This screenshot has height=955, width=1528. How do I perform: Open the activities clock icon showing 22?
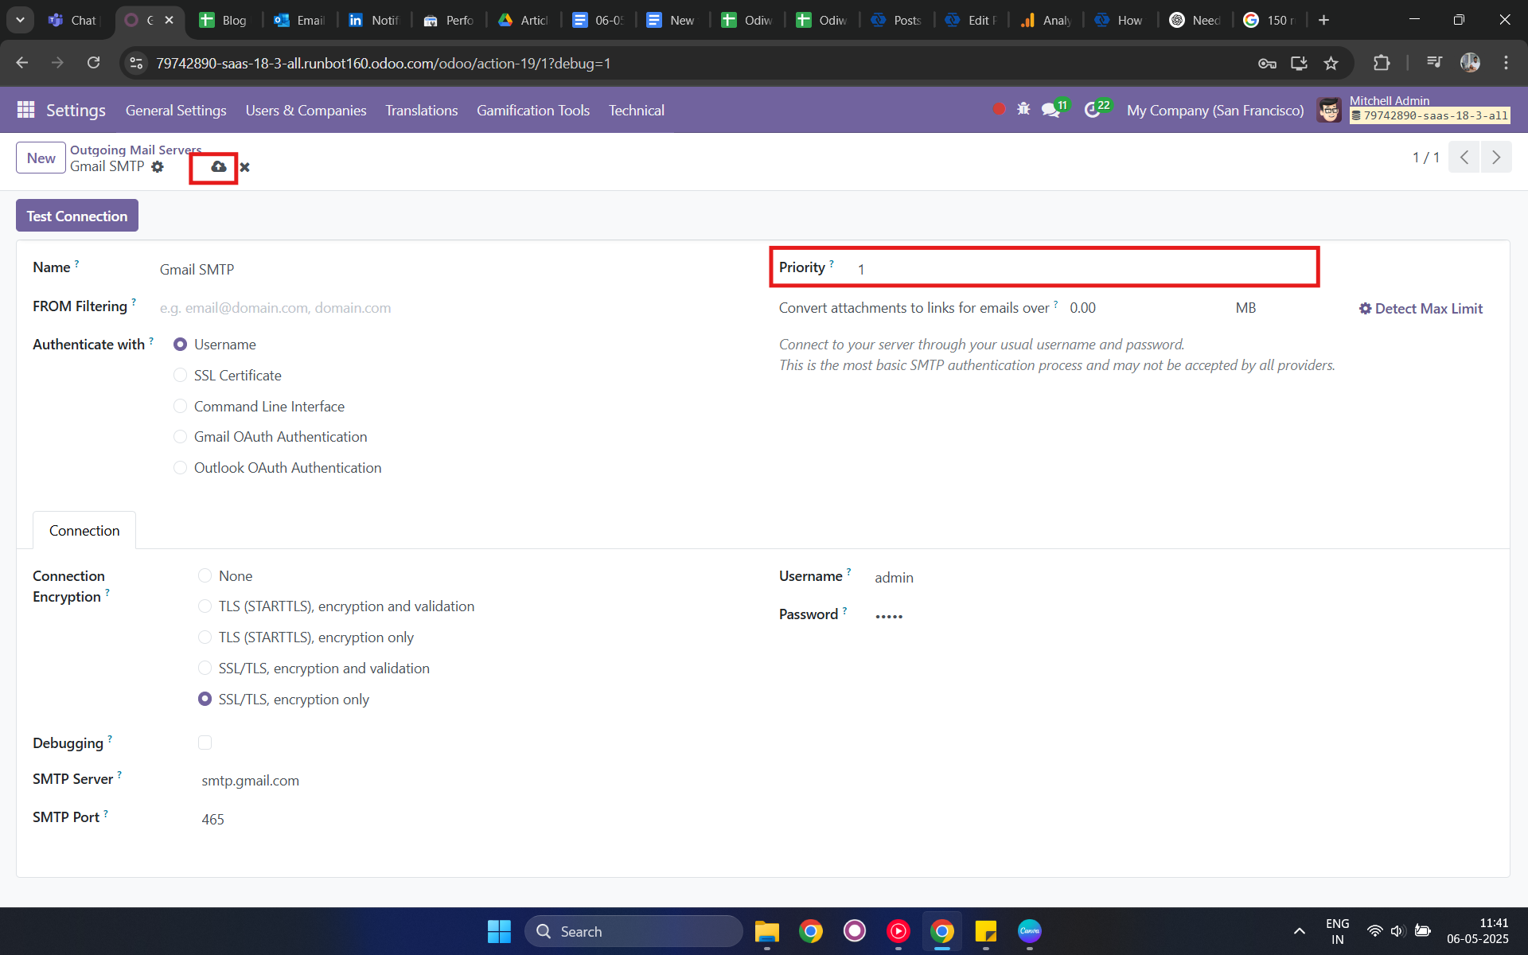click(x=1093, y=109)
